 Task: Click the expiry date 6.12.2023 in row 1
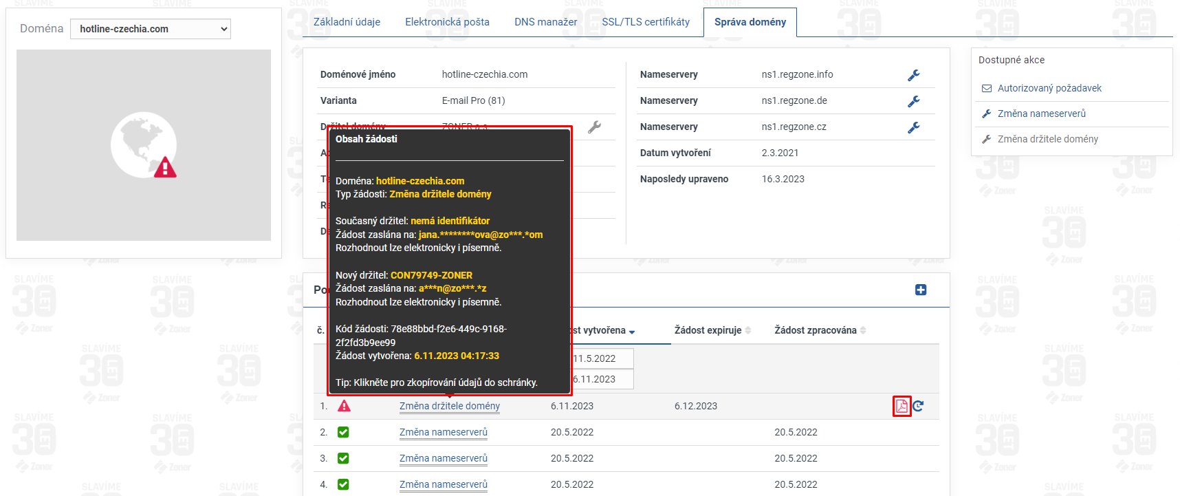[x=696, y=406]
